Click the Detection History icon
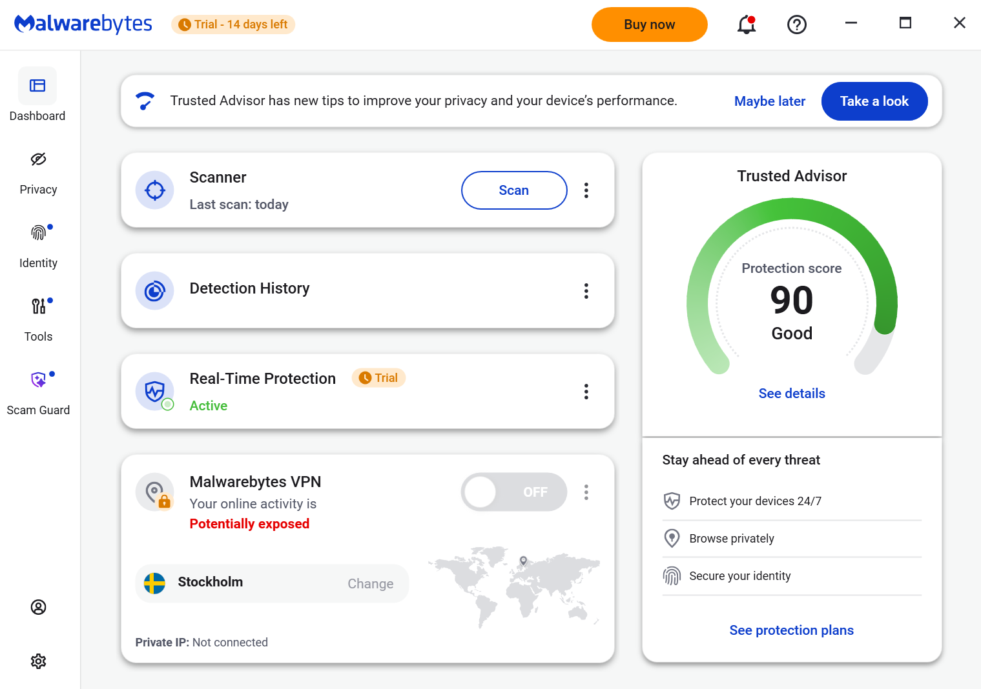 [x=154, y=291]
